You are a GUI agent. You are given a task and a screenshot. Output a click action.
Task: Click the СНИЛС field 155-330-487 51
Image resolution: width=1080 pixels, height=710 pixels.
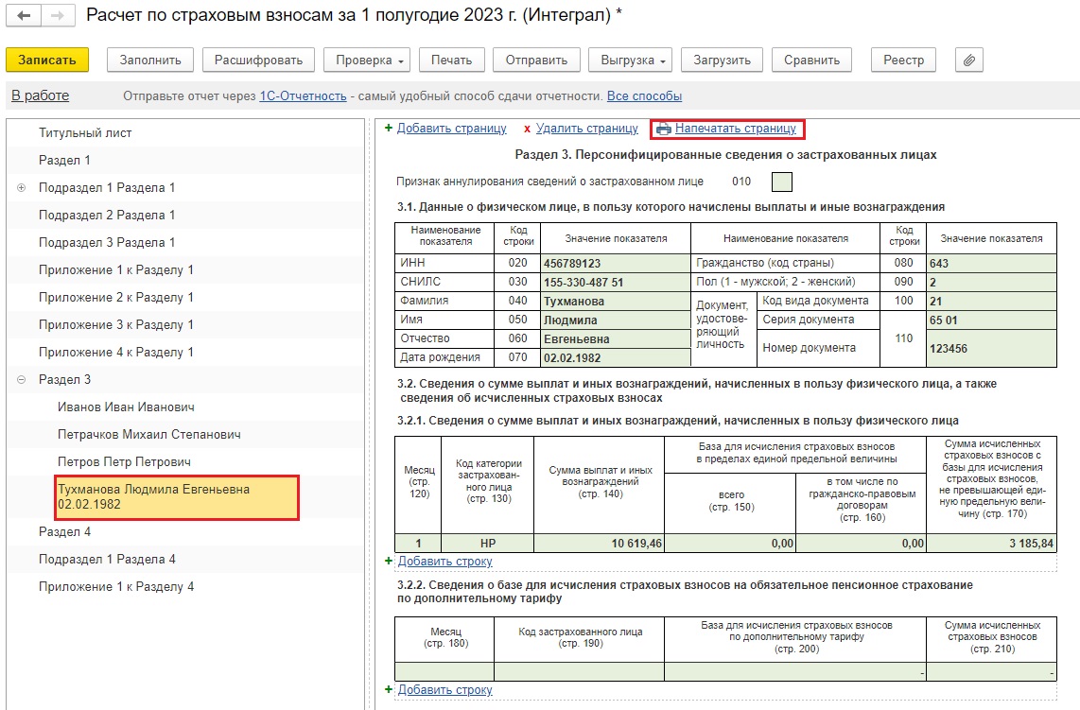616,282
